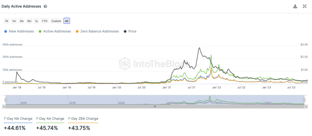Toggle the New Addresses series
This screenshot has height=136, width=312.
[x=19, y=31]
